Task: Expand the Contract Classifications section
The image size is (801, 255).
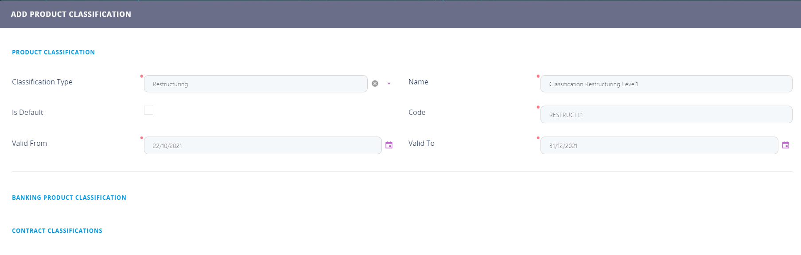Action: 57,231
